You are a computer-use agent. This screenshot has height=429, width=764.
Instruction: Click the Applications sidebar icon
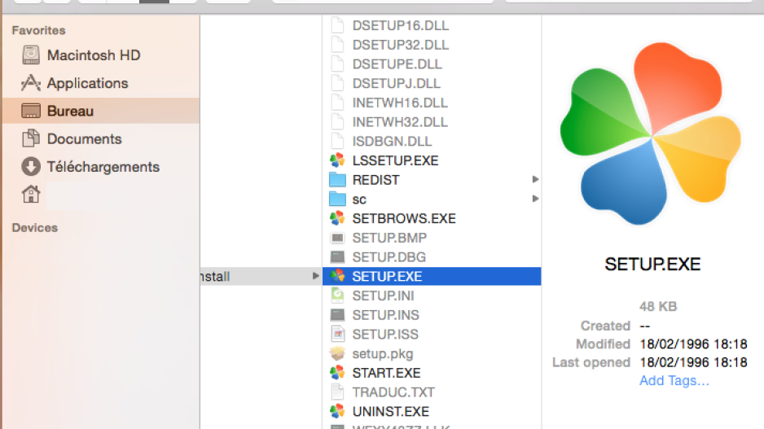(31, 83)
